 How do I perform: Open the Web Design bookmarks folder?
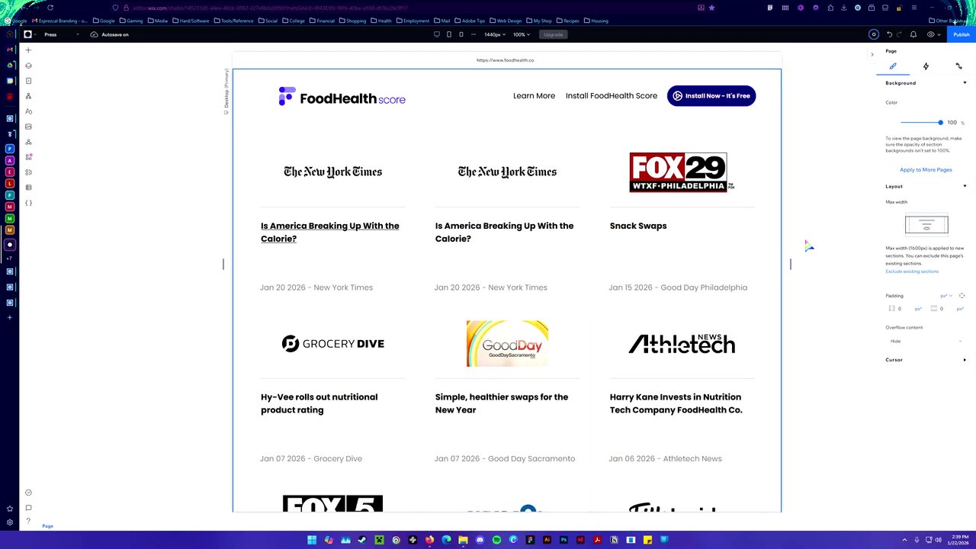[x=504, y=21]
